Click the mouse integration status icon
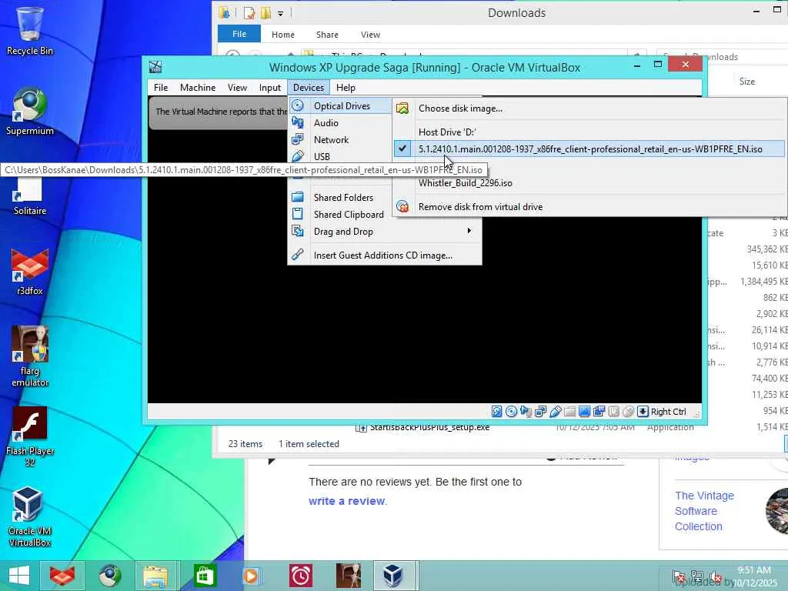788x591 pixels. click(x=628, y=412)
